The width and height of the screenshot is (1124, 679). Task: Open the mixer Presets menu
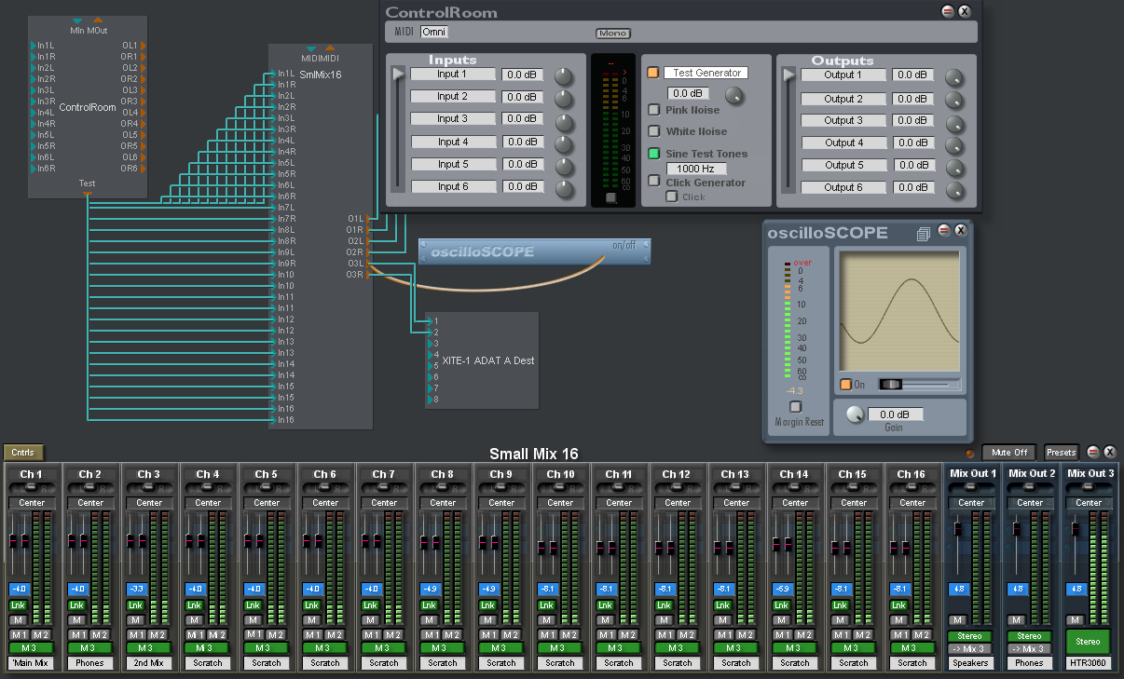click(x=1061, y=453)
